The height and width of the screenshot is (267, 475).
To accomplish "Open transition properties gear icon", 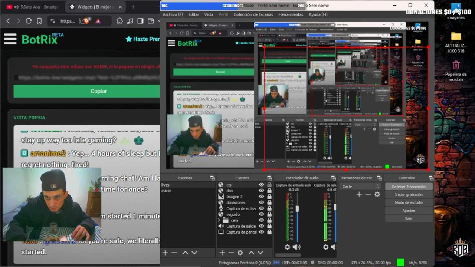I will 377,194.
